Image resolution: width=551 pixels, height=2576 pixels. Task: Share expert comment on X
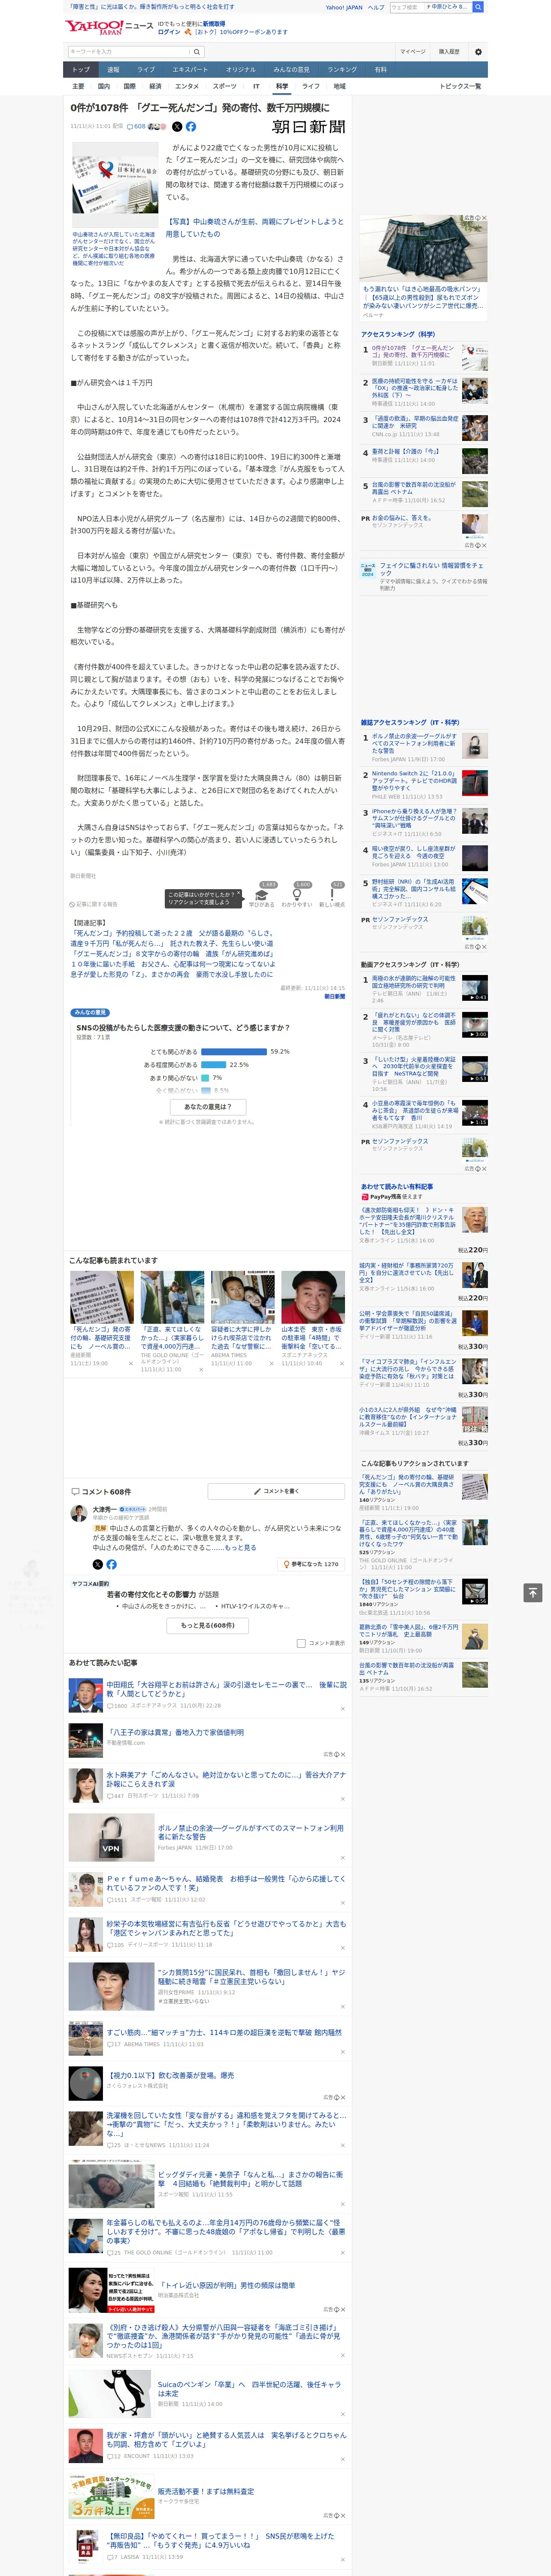[x=97, y=1564]
